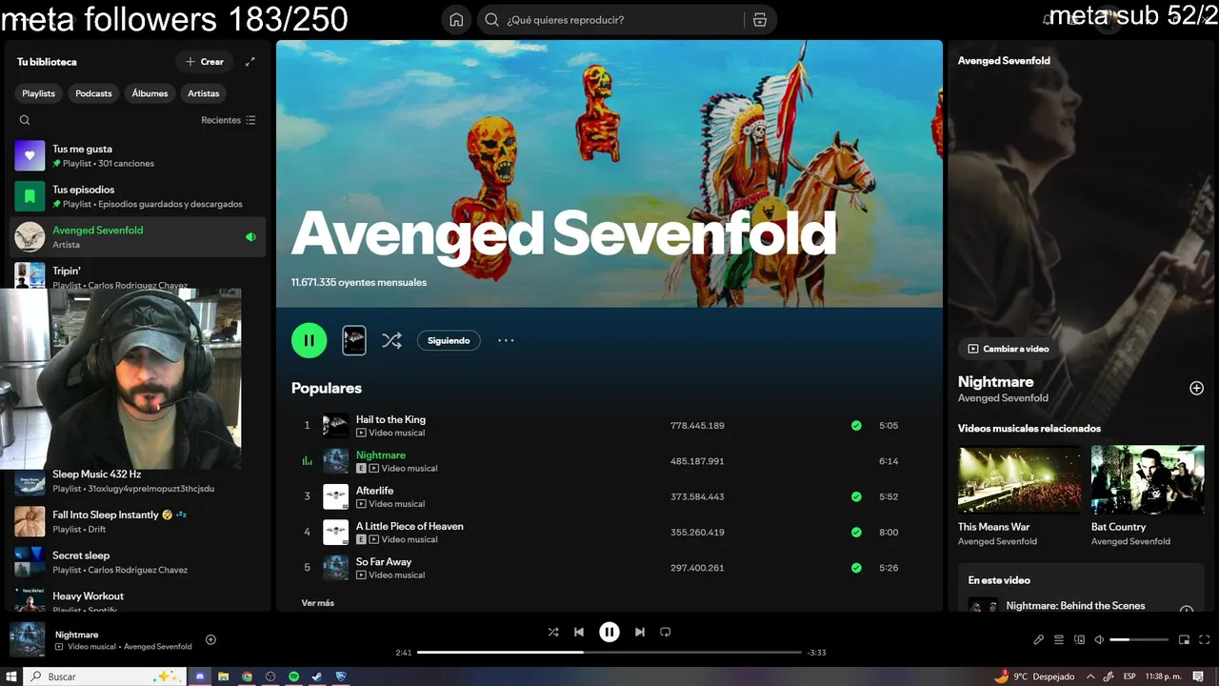Open the 'Secret sleep' playlist
Viewport: 1219px width, 686px height.
tap(138, 562)
